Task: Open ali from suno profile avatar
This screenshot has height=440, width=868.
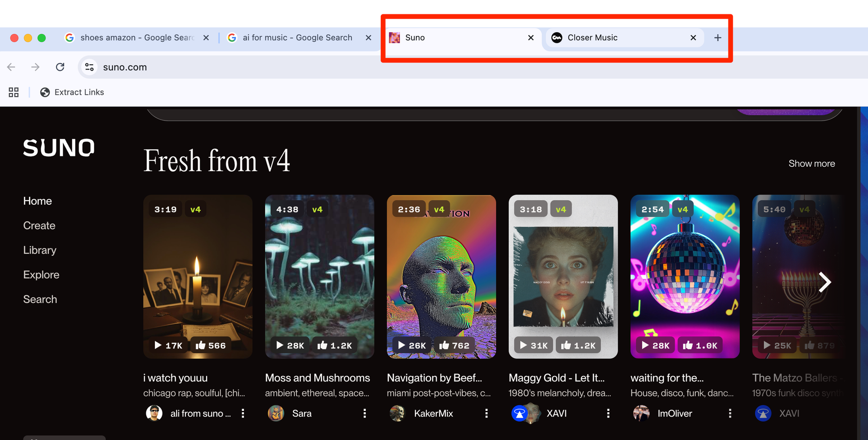Action: click(154, 413)
